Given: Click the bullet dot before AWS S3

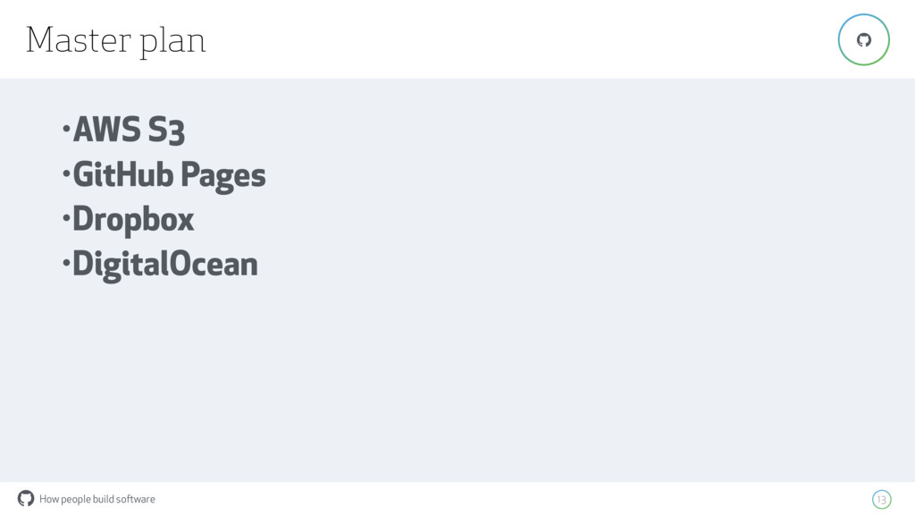Looking at the screenshot, I should click(66, 128).
